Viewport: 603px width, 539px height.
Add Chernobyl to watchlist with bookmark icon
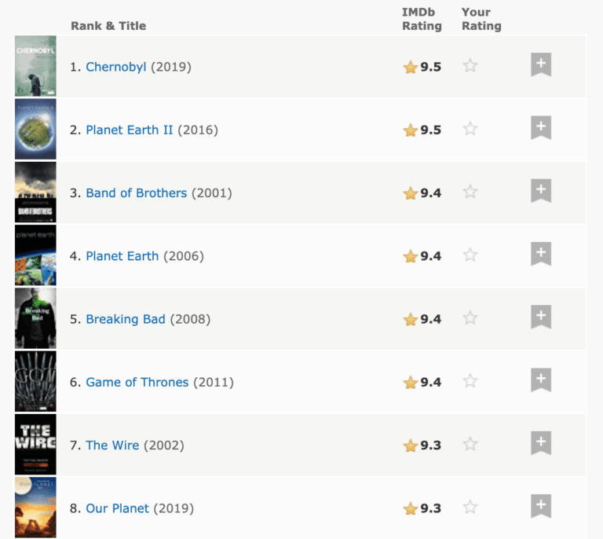pyautogui.click(x=541, y=65)
